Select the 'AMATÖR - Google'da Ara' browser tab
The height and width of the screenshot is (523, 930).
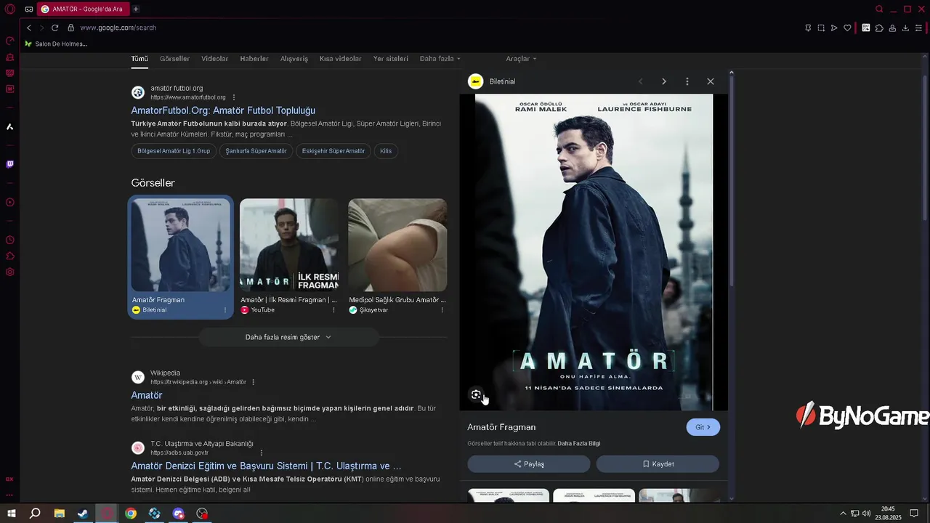tap(82, 9)
